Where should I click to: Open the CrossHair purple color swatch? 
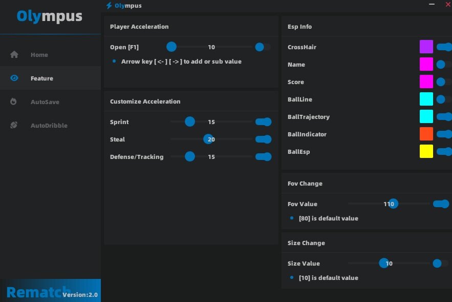click(426, 47)
